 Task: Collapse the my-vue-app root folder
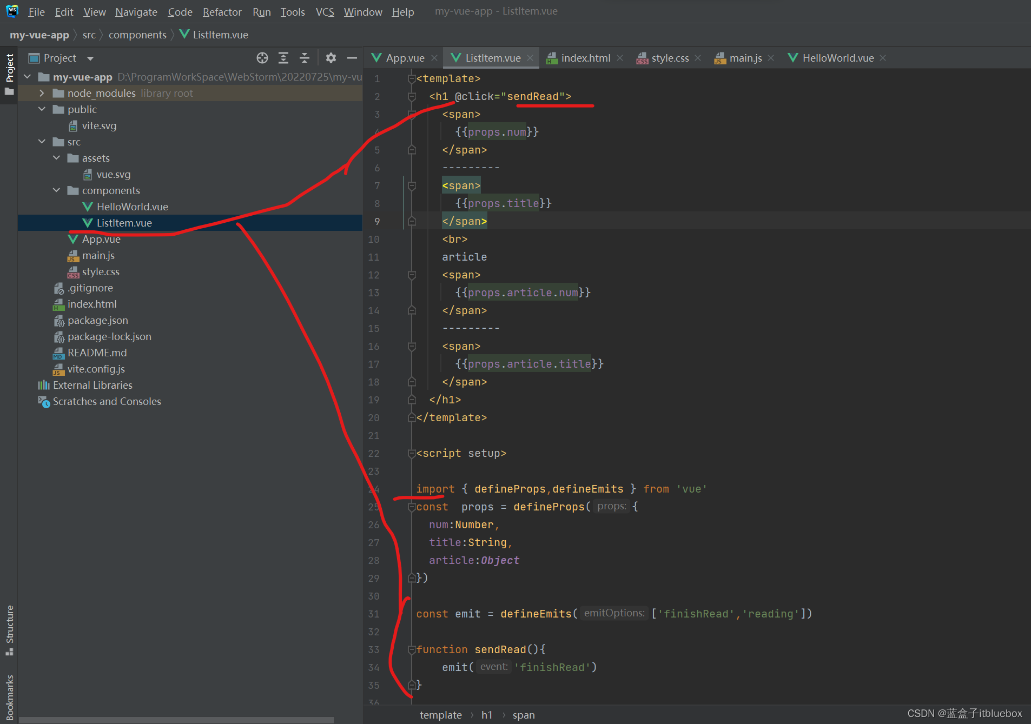pos(28,77)
